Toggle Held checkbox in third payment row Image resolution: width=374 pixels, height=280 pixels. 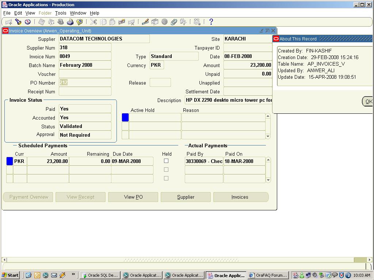pyautogui.click(x=166, y=178)
